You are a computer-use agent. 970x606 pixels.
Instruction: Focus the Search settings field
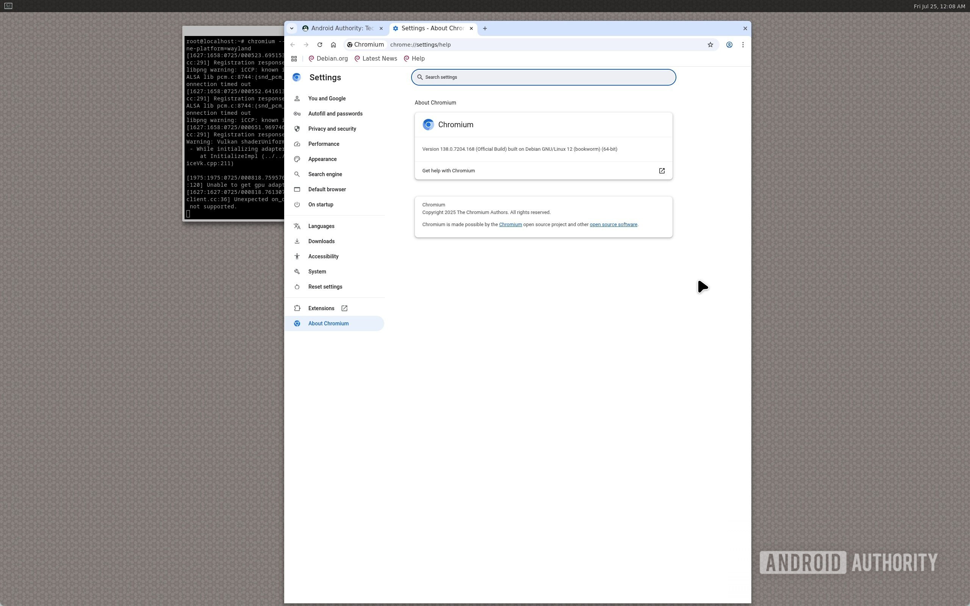click(543, 77)
